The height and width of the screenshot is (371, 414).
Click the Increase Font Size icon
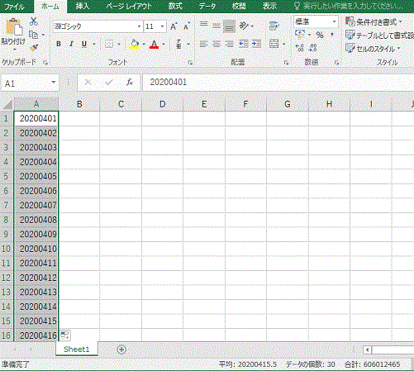pyautogui.click(x=174, y=26)
